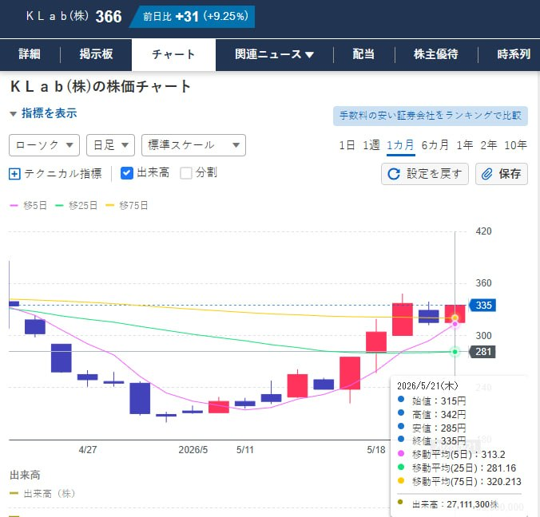Click the 始値：315円 tooltip row
This screenshot has width=540, height=517.
pos(432,401)
